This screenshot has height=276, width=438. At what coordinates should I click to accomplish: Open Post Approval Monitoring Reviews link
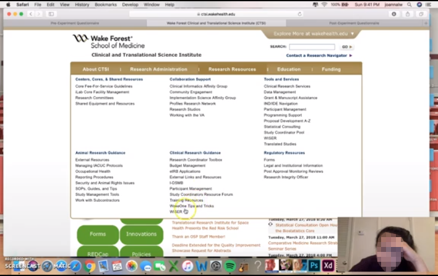tap(294, 172)
